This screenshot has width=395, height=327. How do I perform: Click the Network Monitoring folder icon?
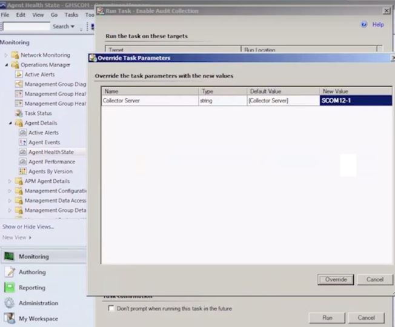pyautogui.click(x=16, y=55)
